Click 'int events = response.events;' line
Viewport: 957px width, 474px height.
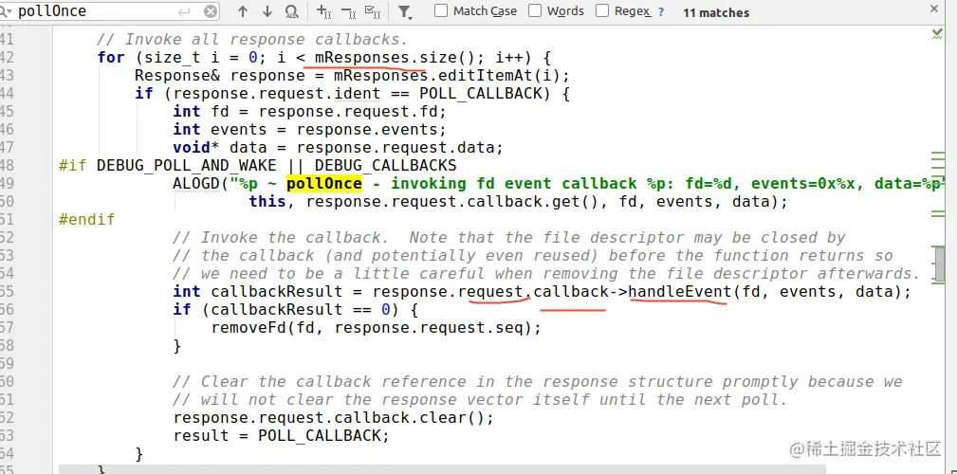click(310, 129)
